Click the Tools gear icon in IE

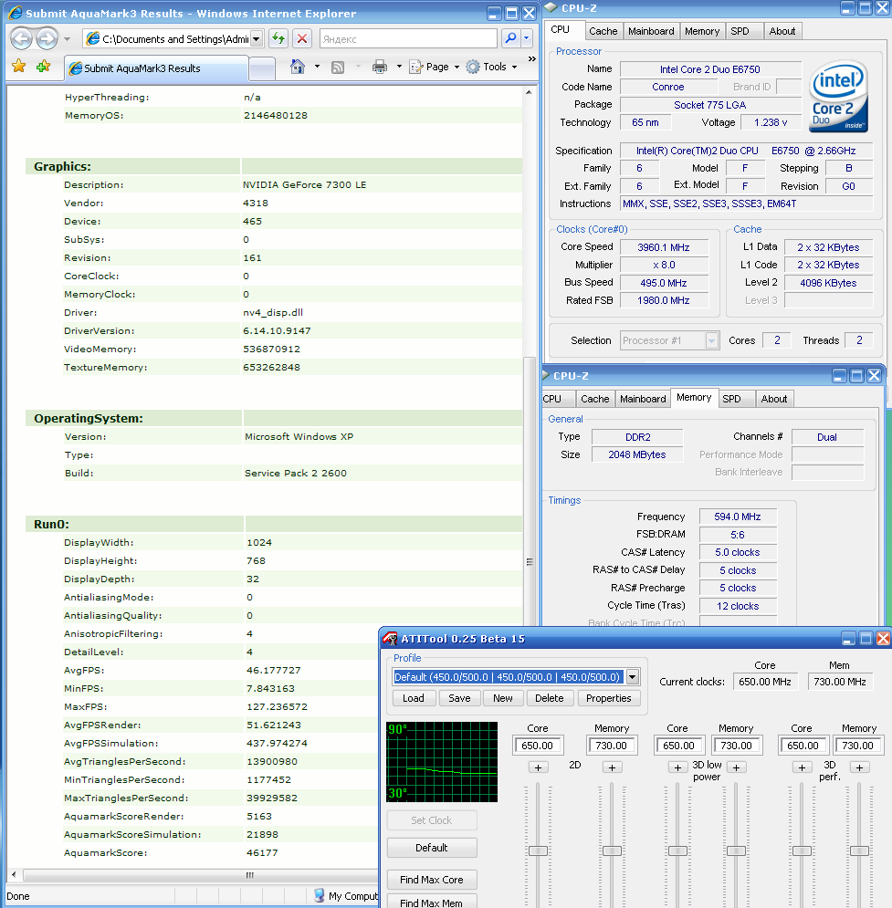(x=473, y=68)
